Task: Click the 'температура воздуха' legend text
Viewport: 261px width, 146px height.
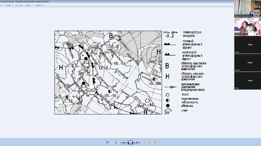Action: pyautogui.click(x=192, y=34)
